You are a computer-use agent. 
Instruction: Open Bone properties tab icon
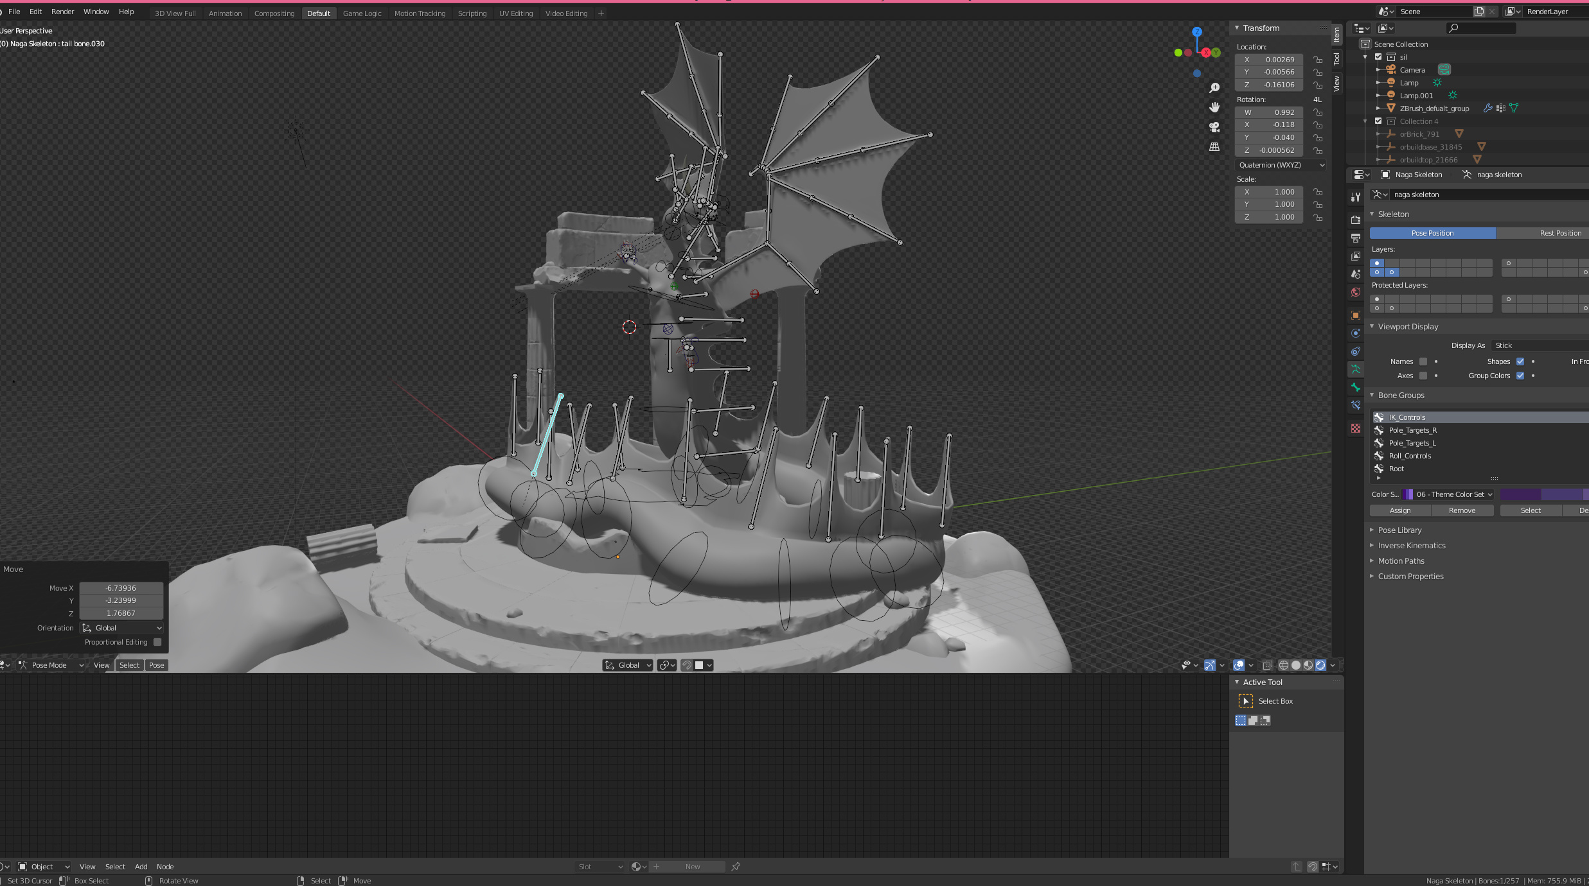1356,387
